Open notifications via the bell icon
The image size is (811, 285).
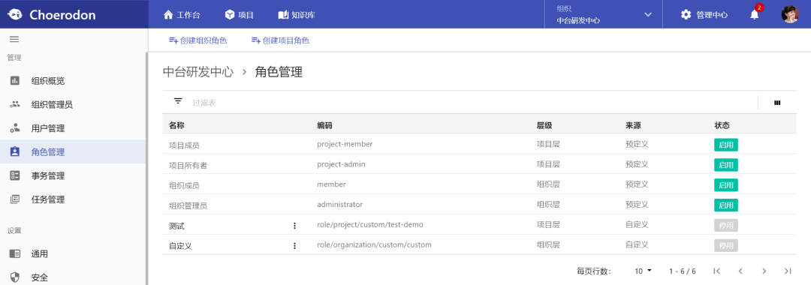click(755, 14)
